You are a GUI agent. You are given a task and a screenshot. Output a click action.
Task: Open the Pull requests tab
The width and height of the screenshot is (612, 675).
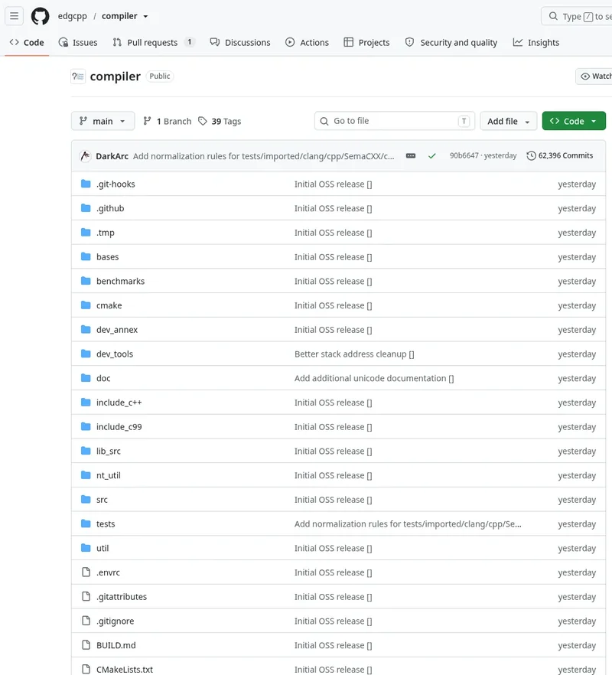pyautogui.click(x=153, y=43)
